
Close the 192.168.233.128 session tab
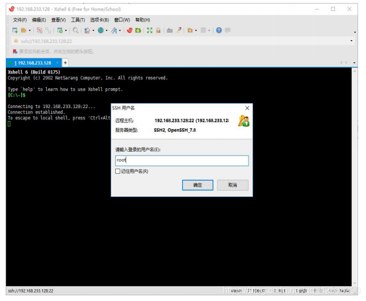pyautogui.click(x=57, y=62)
